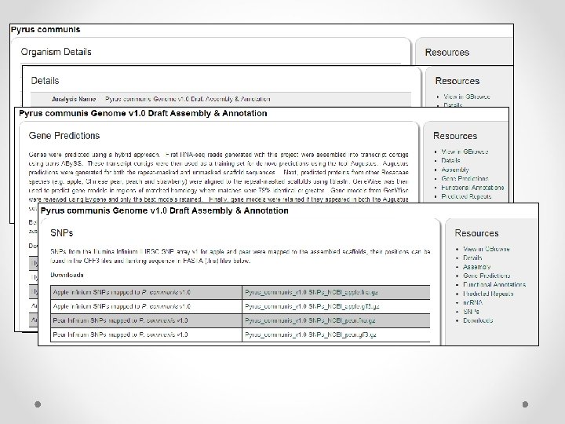Open Functional Annotations in SNPs page Resources
The width and height of the screenshot is (565, 424).
494,284
